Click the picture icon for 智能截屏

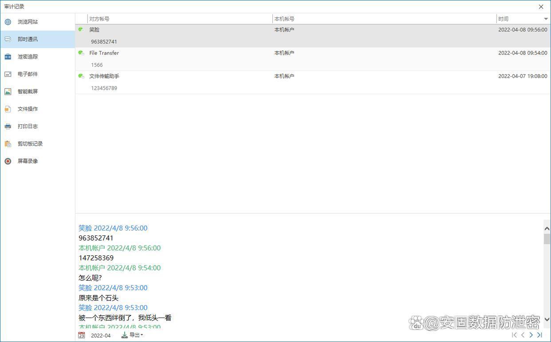point(8,91)
